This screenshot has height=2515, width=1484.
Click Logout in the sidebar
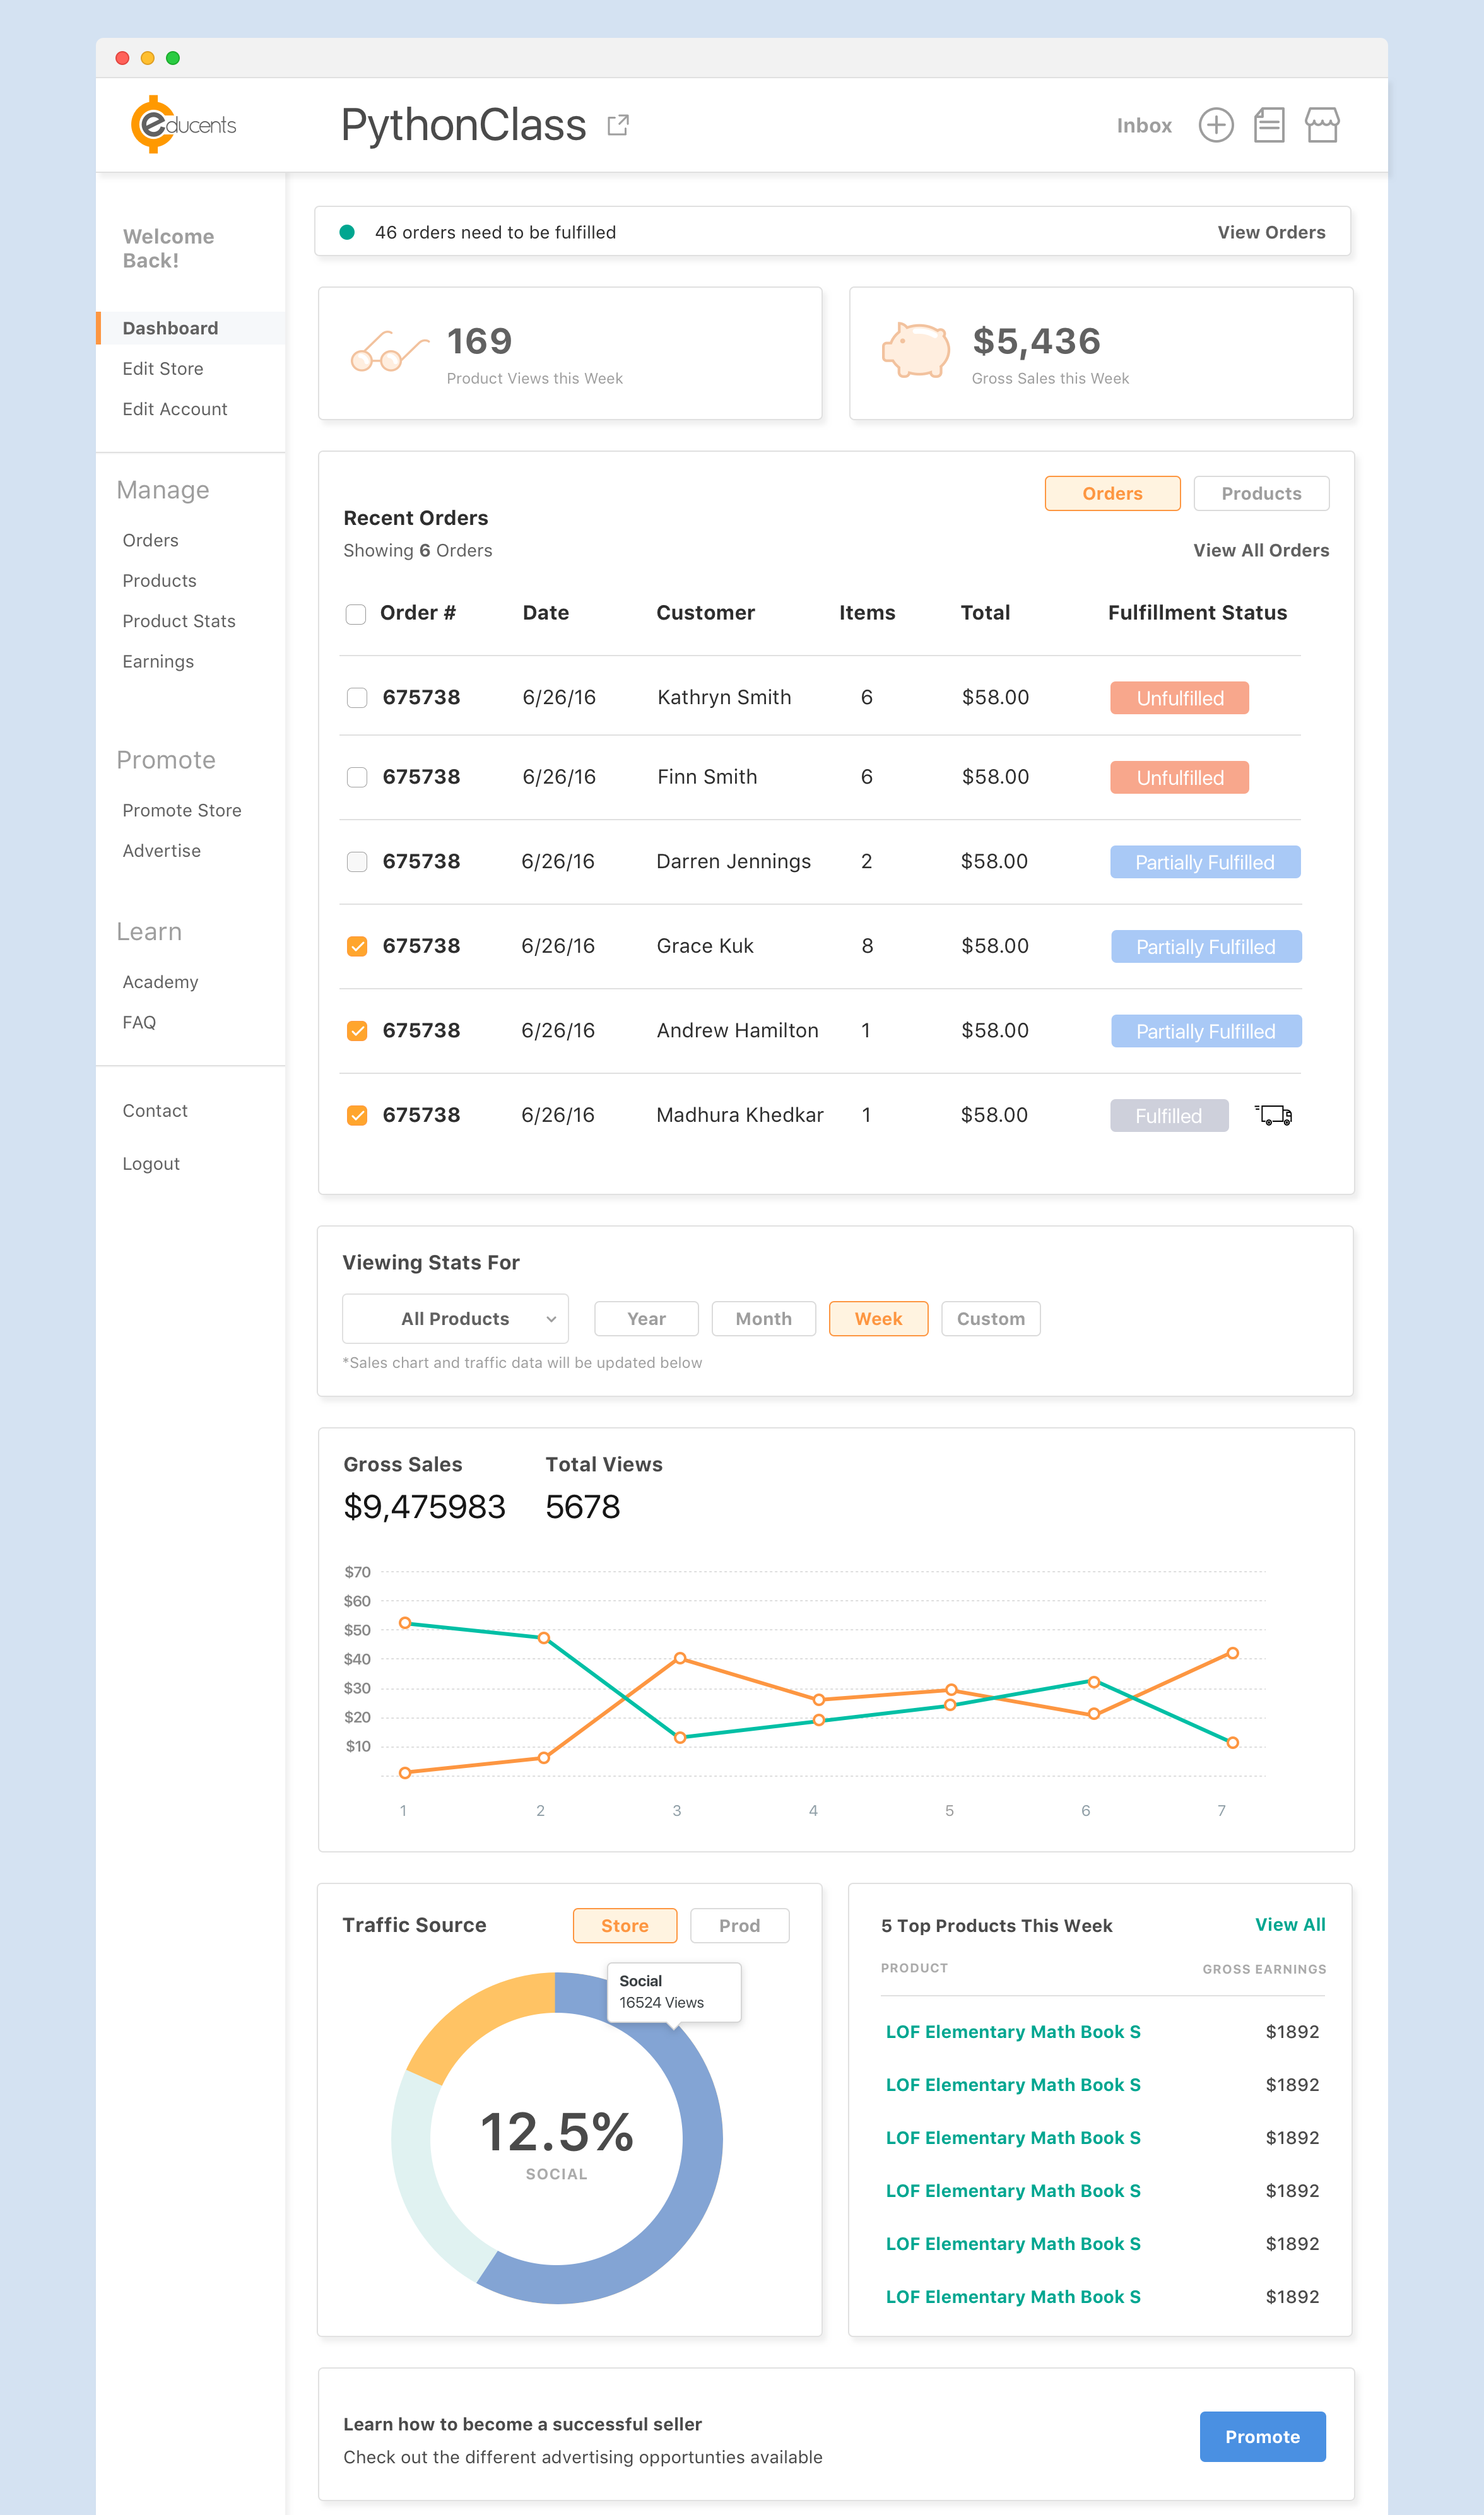(151, 1164)
